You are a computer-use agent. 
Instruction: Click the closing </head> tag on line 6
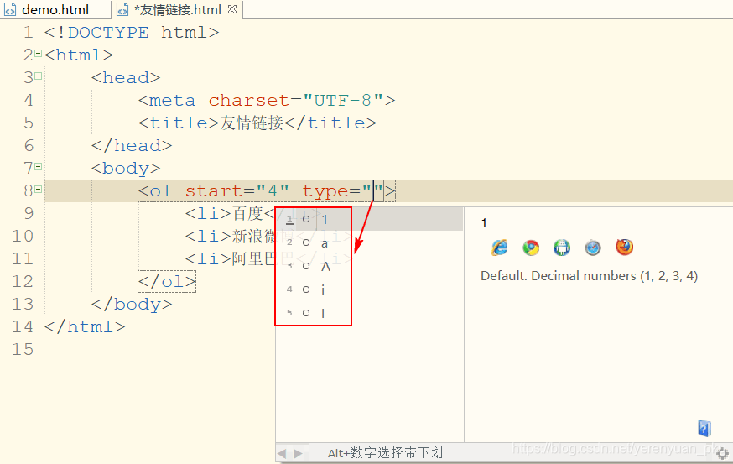click(x=132, y=145)
